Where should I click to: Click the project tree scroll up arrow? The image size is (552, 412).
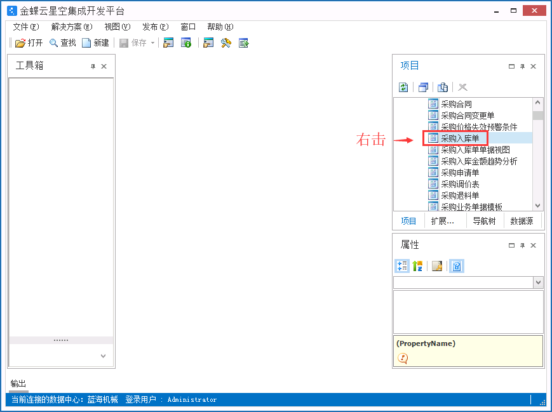coord(537,103)
